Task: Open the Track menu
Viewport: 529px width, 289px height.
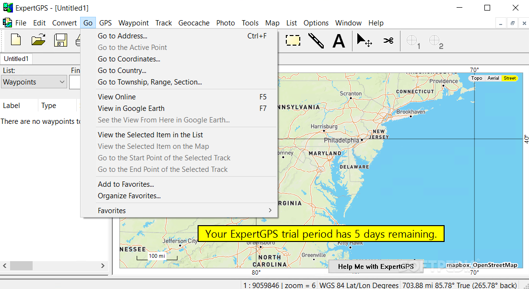Action: coord(163,23)
